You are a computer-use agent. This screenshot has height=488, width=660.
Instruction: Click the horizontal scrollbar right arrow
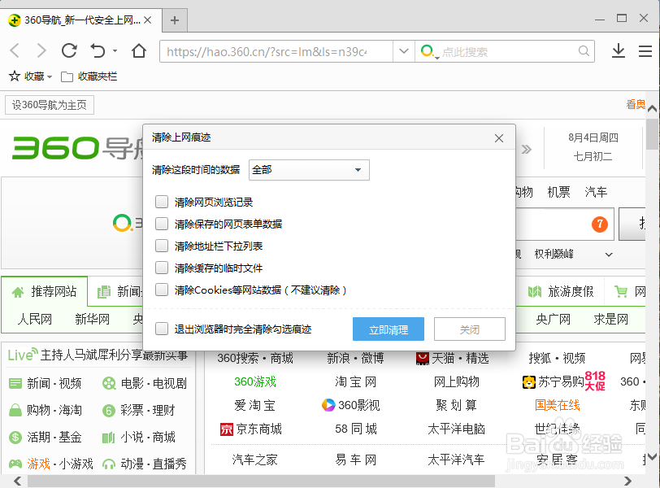[627, 481]
